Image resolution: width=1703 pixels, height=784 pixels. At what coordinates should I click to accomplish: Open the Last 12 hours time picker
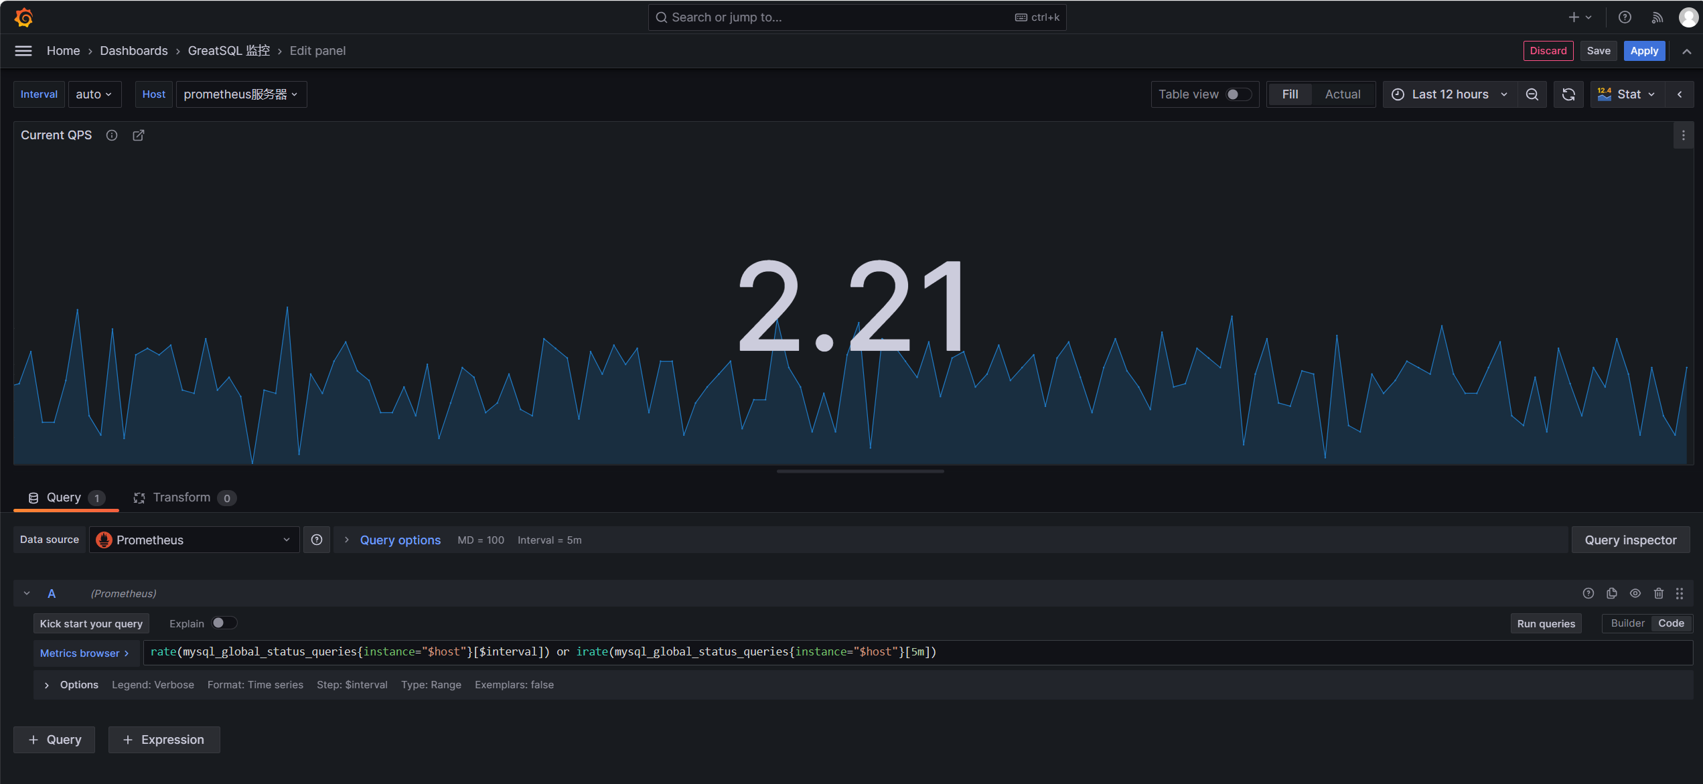click(x=1449, y=94)
